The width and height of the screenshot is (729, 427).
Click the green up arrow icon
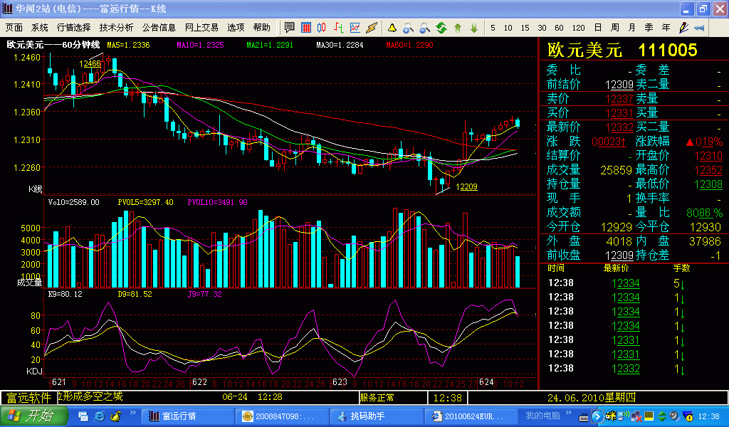[458, 28]
